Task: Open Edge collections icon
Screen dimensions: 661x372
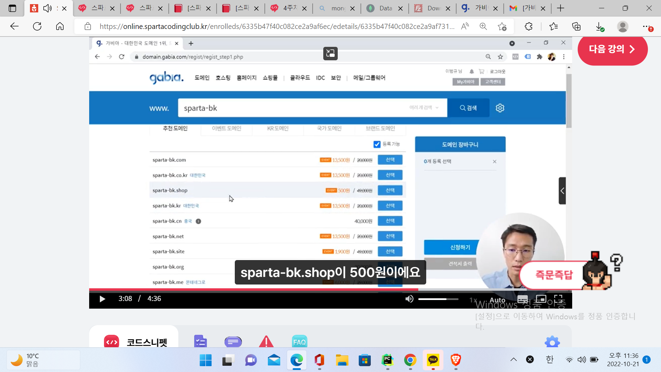Action: (x=576, y=26)
